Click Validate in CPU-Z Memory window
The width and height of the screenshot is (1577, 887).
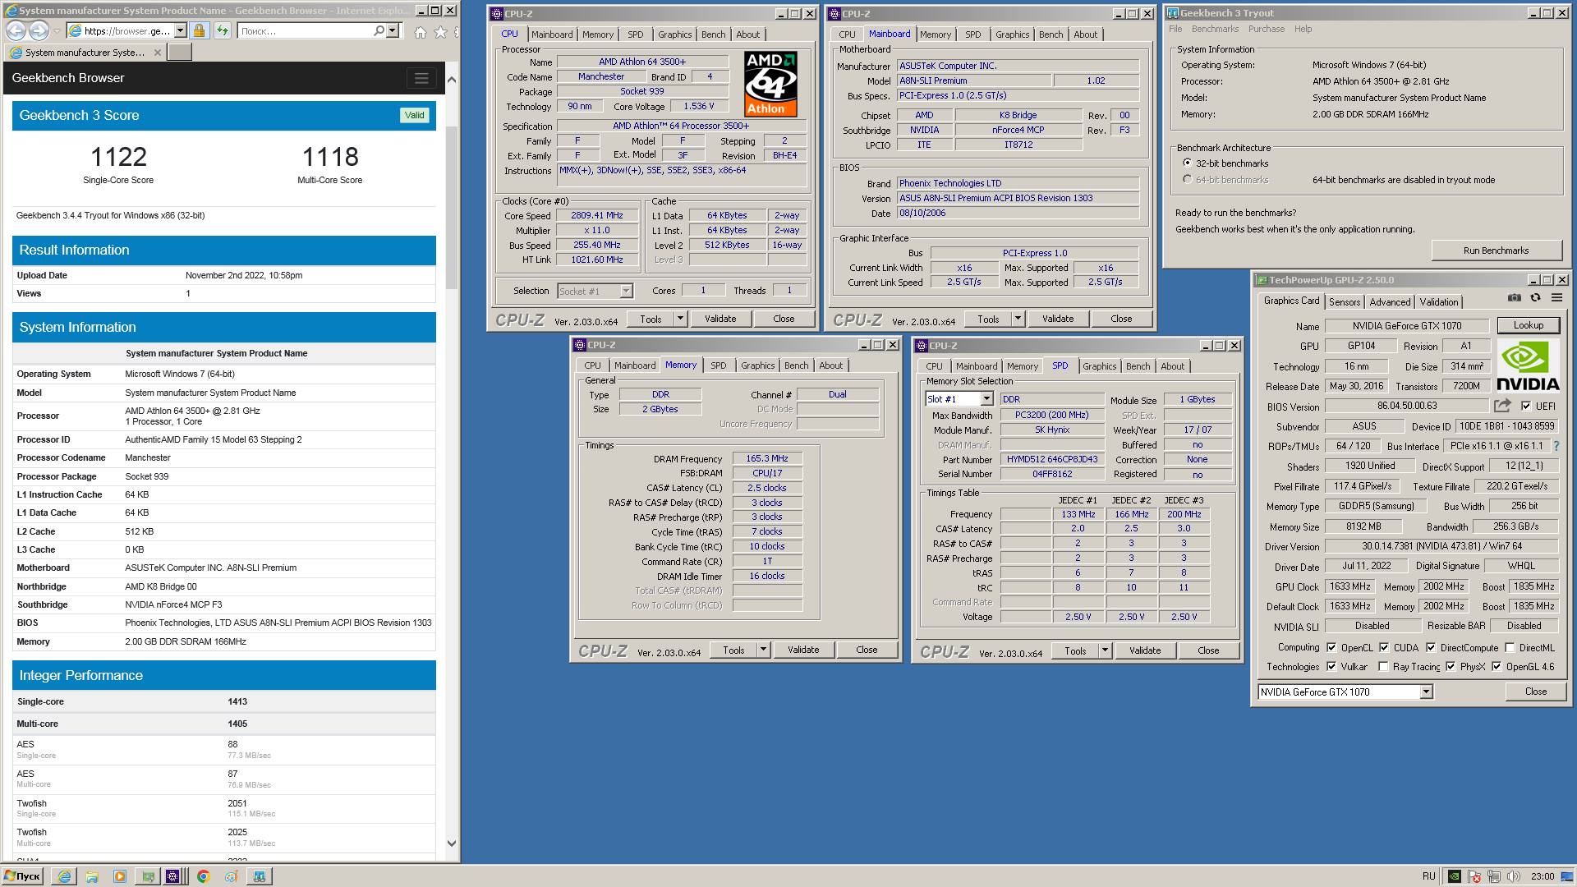pyautogui.click(x=803, y=650)
